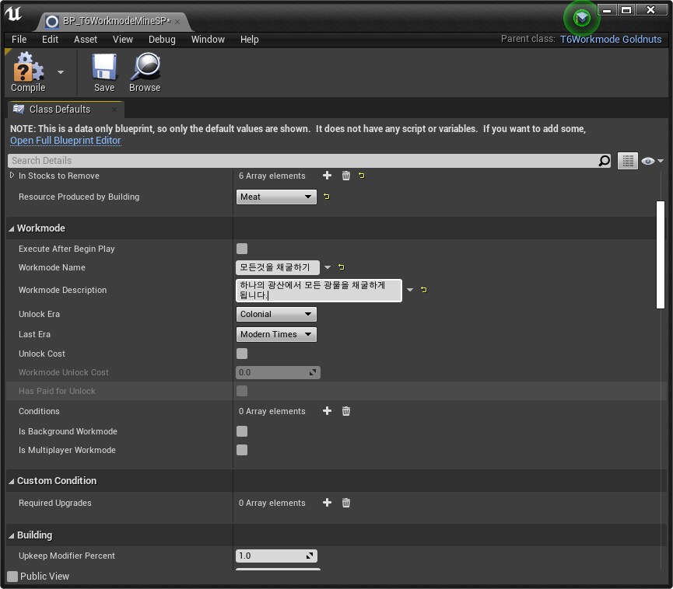This screenshot has height=589, width=673.
Task: Empty the In Stocks to Remove array
Action: tap(346, 176)
